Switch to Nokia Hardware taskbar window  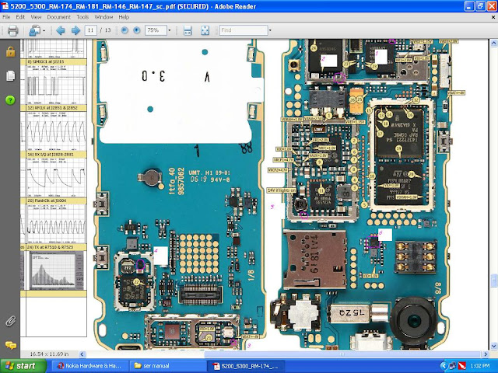(89, 366)
